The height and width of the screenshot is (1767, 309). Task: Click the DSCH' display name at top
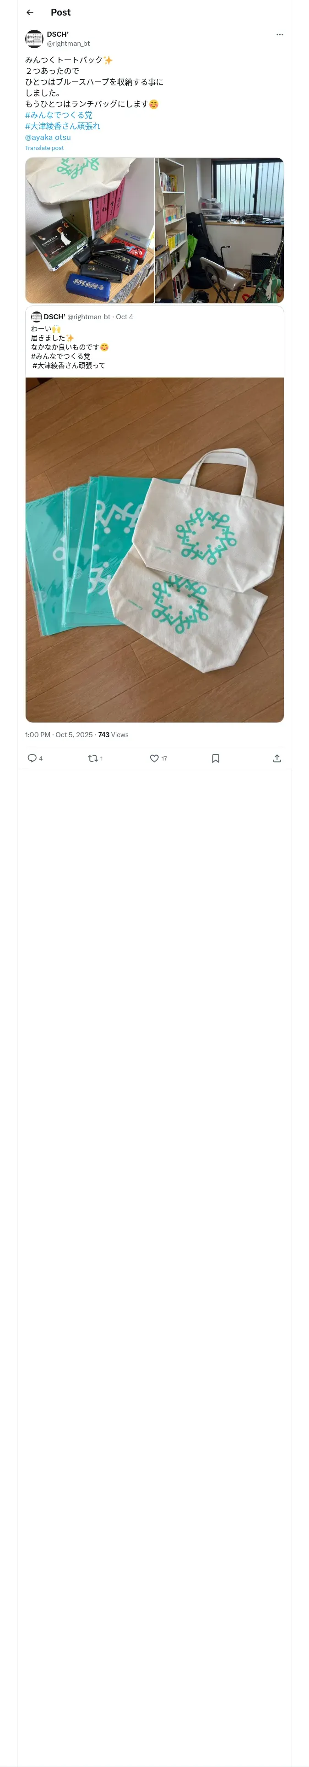tap(58, 34)
